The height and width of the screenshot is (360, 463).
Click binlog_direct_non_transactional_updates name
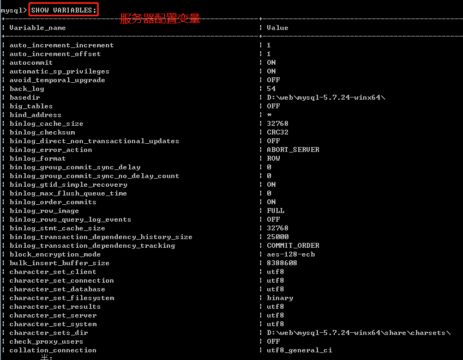(x=94, y=141)
